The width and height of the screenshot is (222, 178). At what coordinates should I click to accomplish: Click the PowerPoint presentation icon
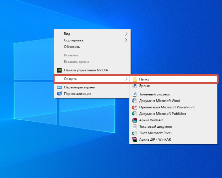(x=134, y=107)
